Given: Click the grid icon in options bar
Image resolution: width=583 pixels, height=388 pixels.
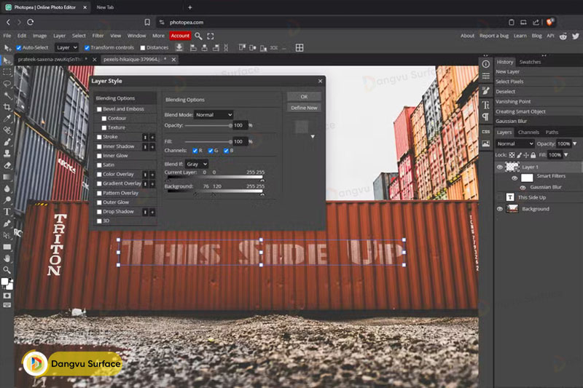Looking at the screenshot, I should pos(300,47).
